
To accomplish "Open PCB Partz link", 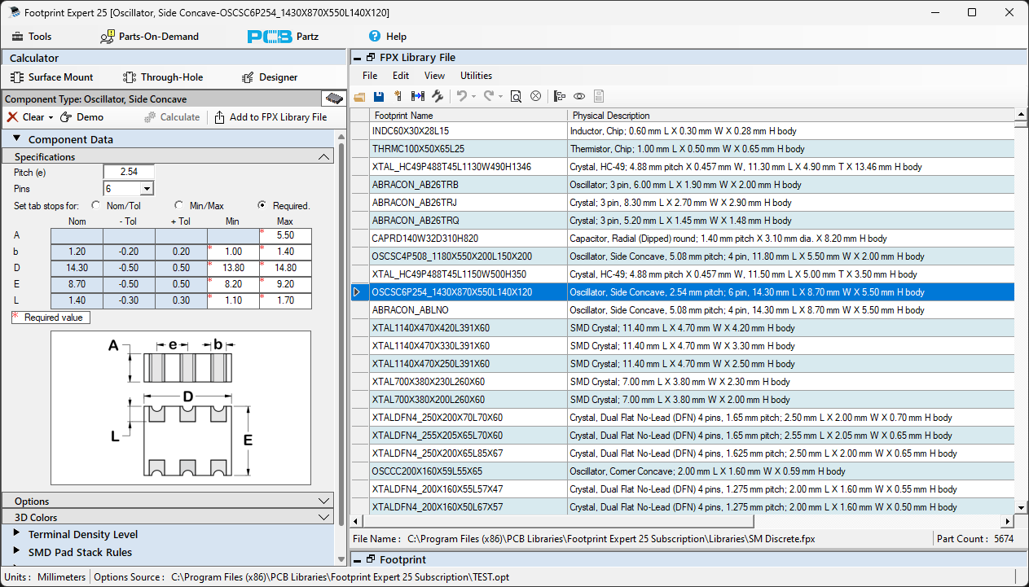I will tap(283, 37).
